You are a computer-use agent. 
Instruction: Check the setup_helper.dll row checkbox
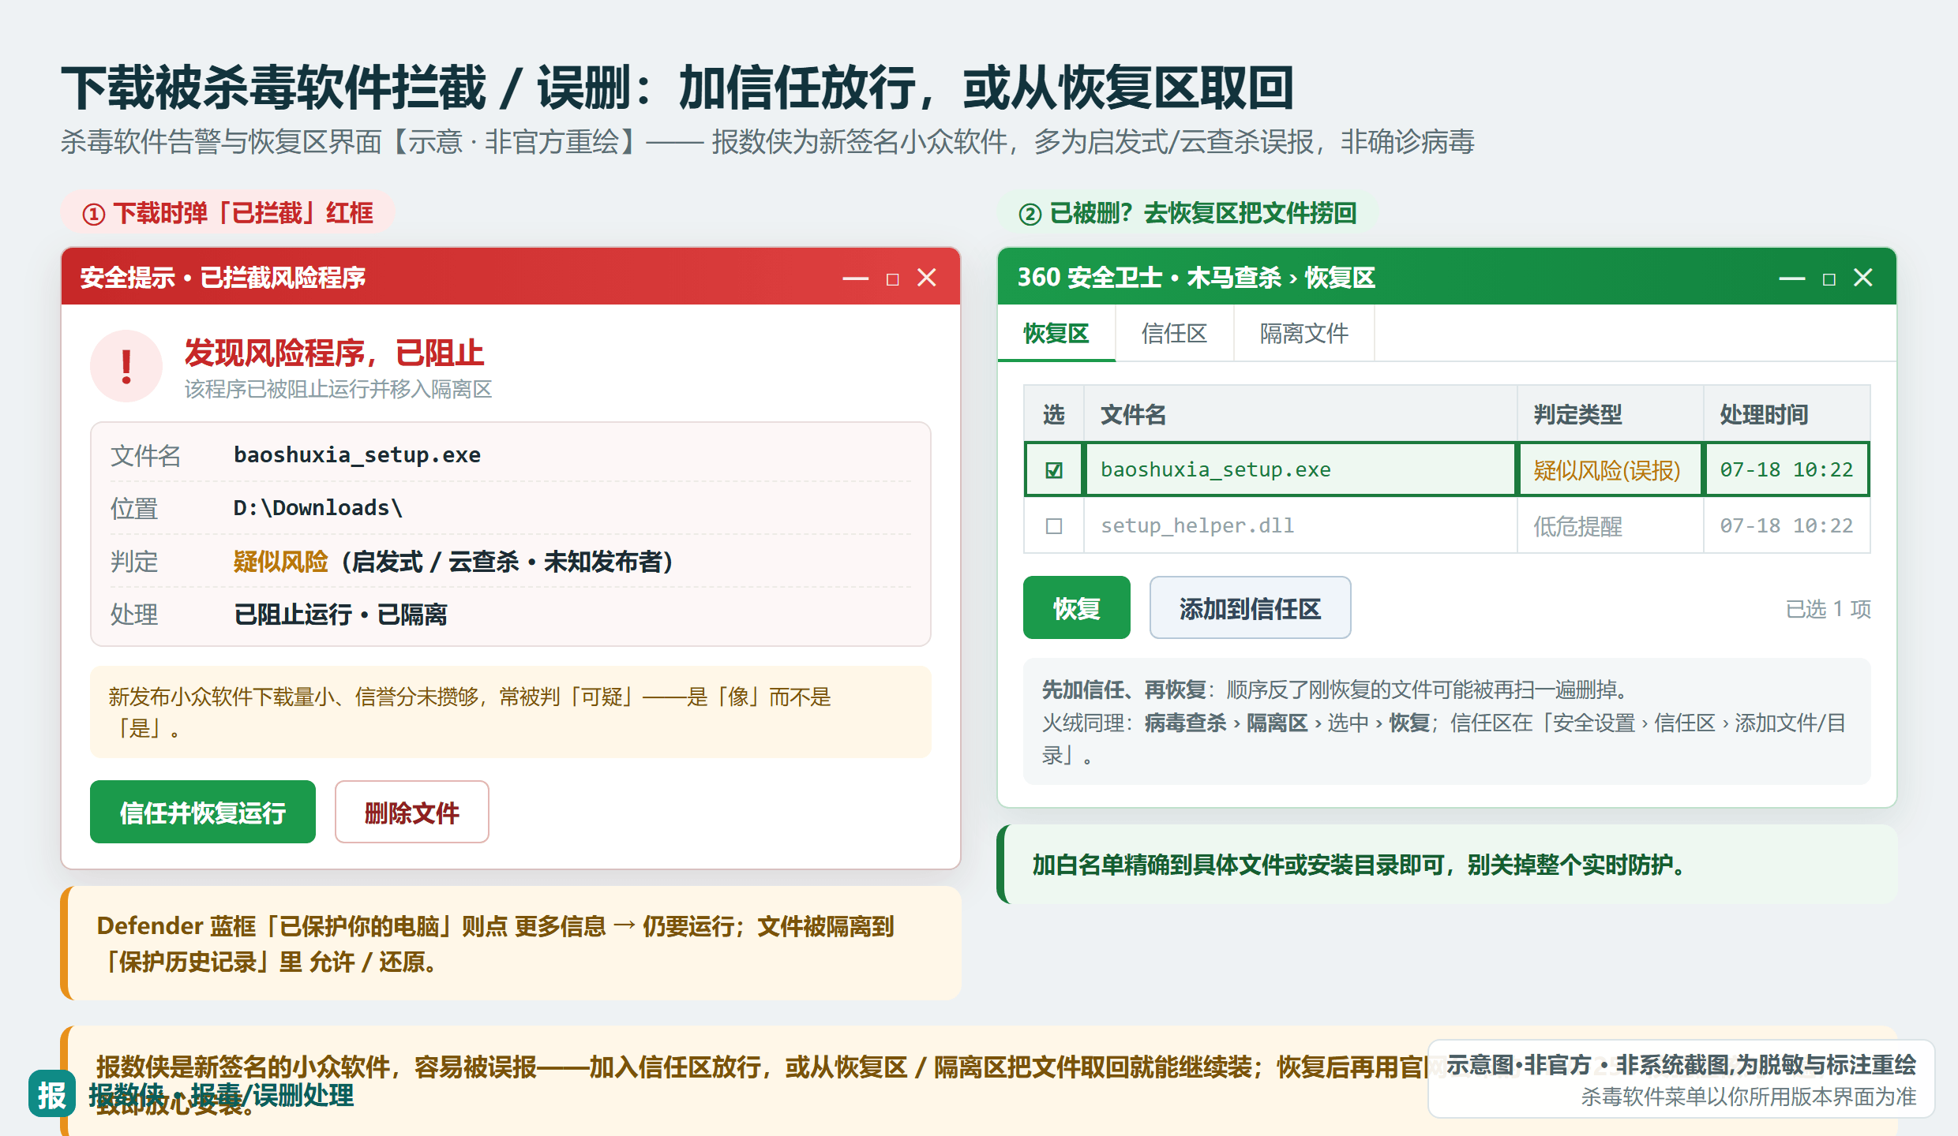click(x=1054, y=526)
